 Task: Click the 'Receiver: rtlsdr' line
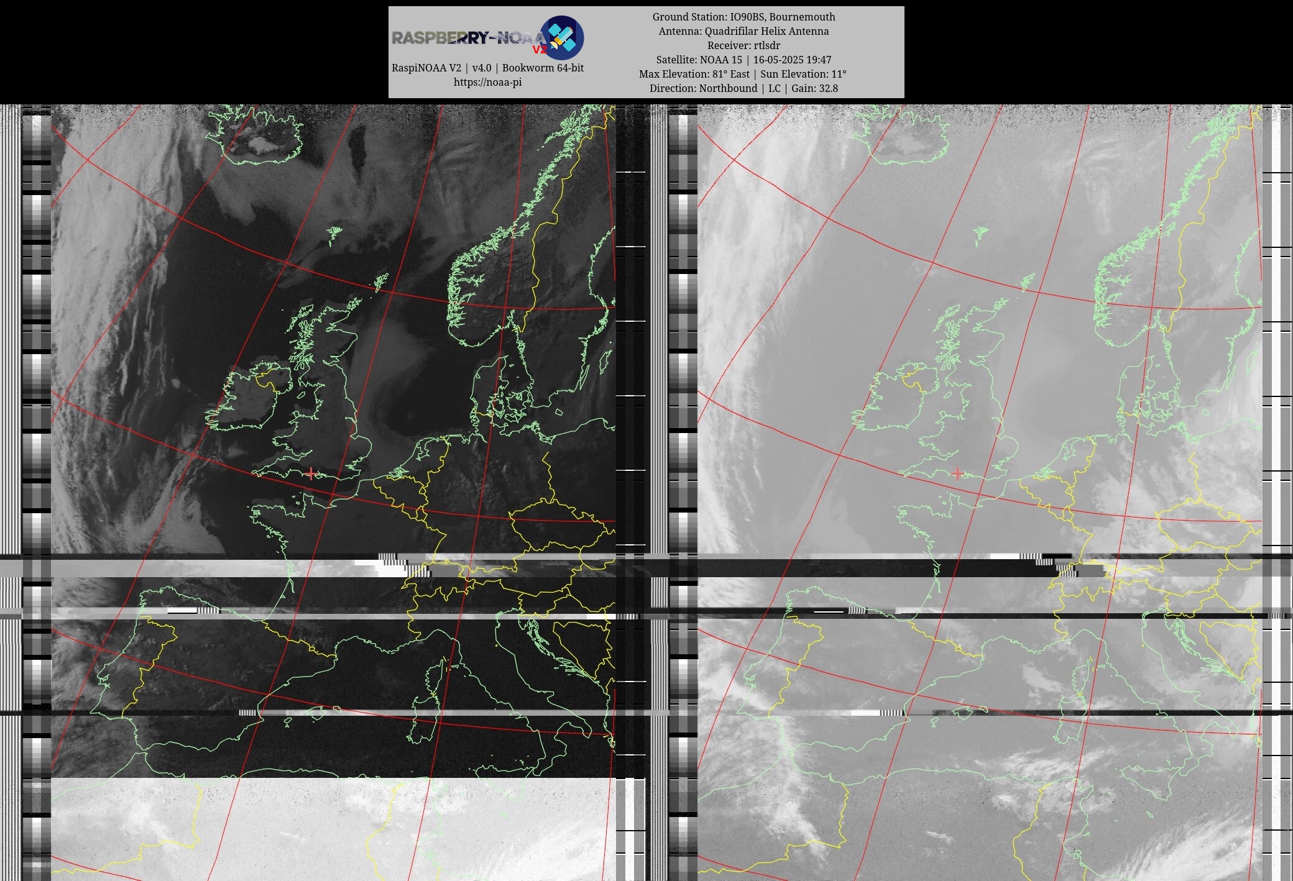[743, 45]
